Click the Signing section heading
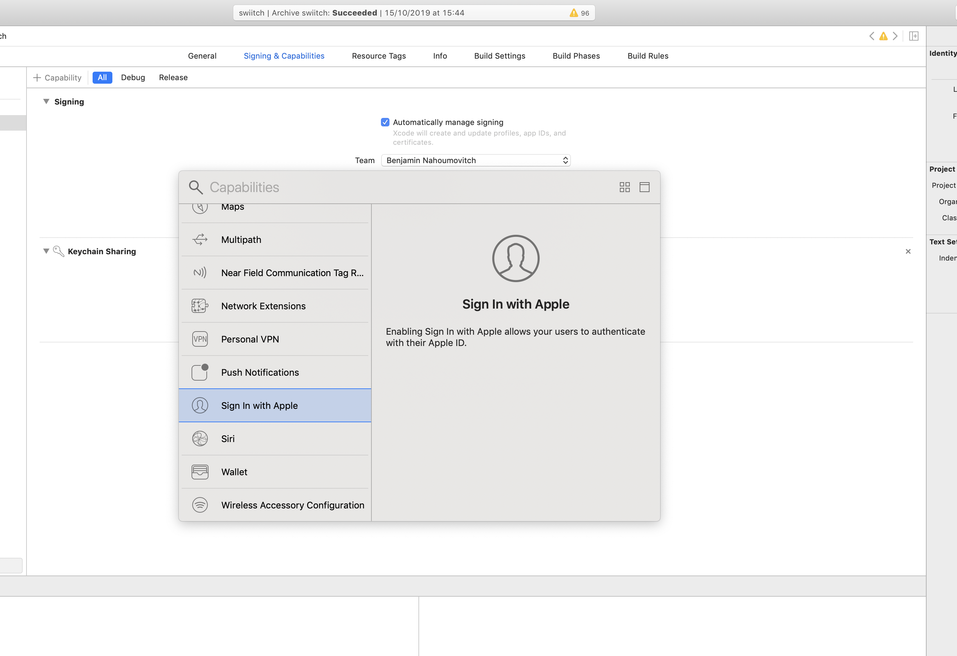 [x=69, y=102]
